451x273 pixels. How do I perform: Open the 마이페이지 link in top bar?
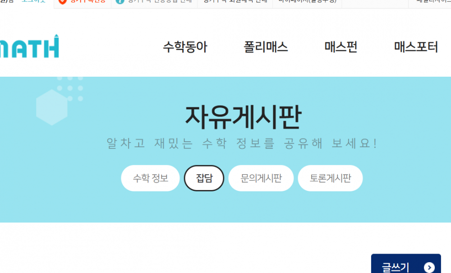(307, 1)
